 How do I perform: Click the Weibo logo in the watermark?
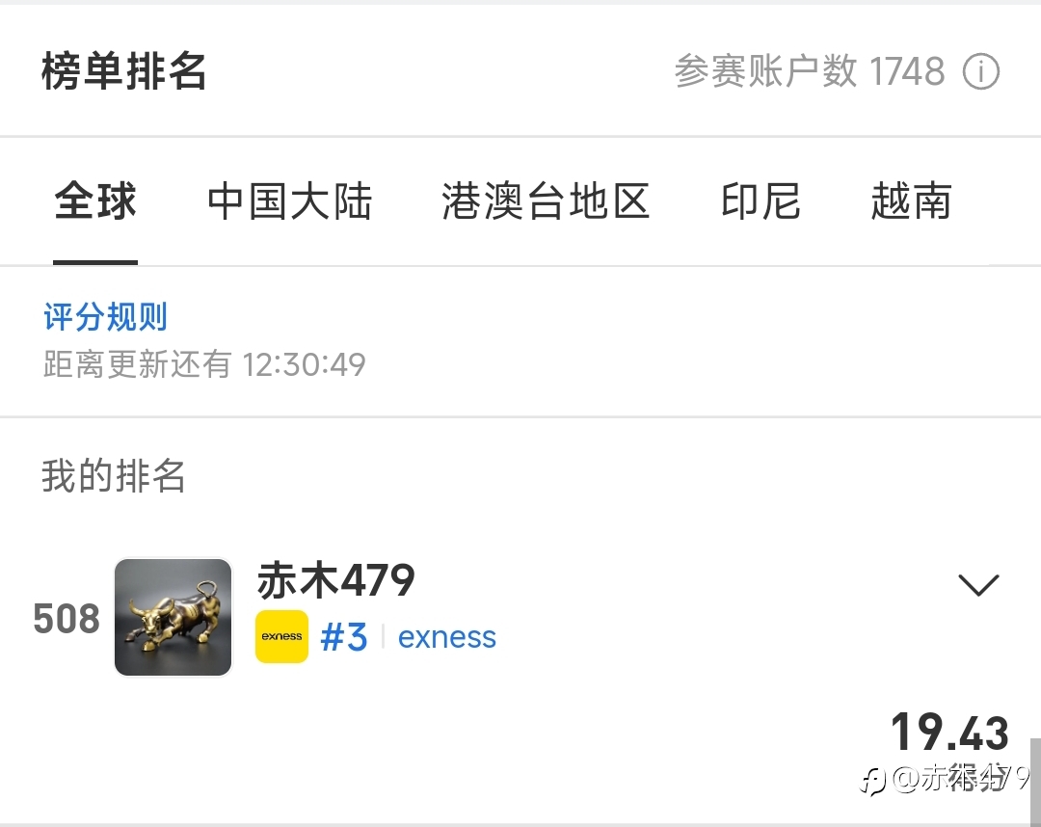(x=872, y=781)
